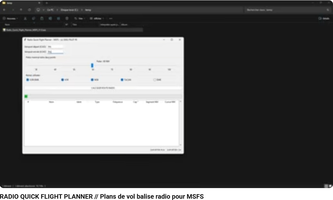The width and height of the screenshot is (333, 200).
Task: Add a new File Explorer tab
Action: 47,3
